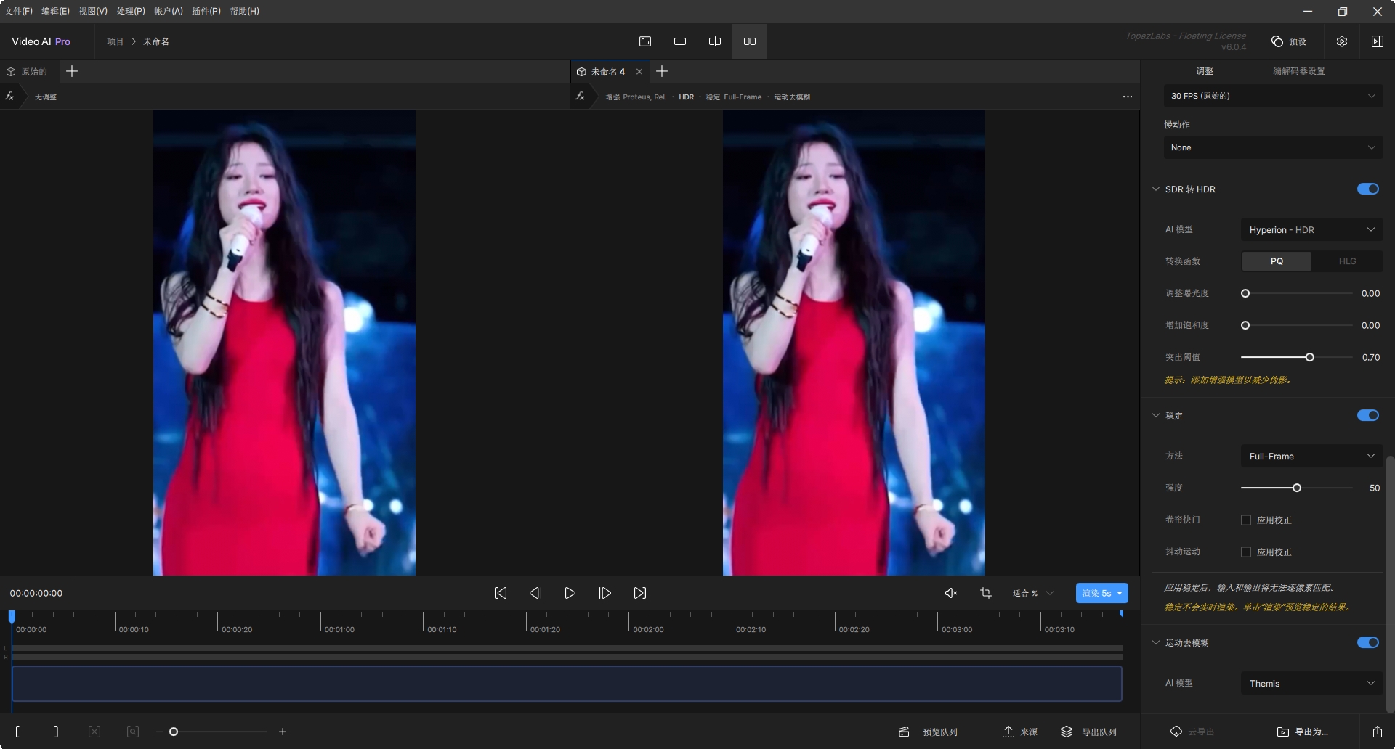Open the 适合 % zoom dropdown
The height and width of the screenshot is (749, 1395).
click(1032, 593)
